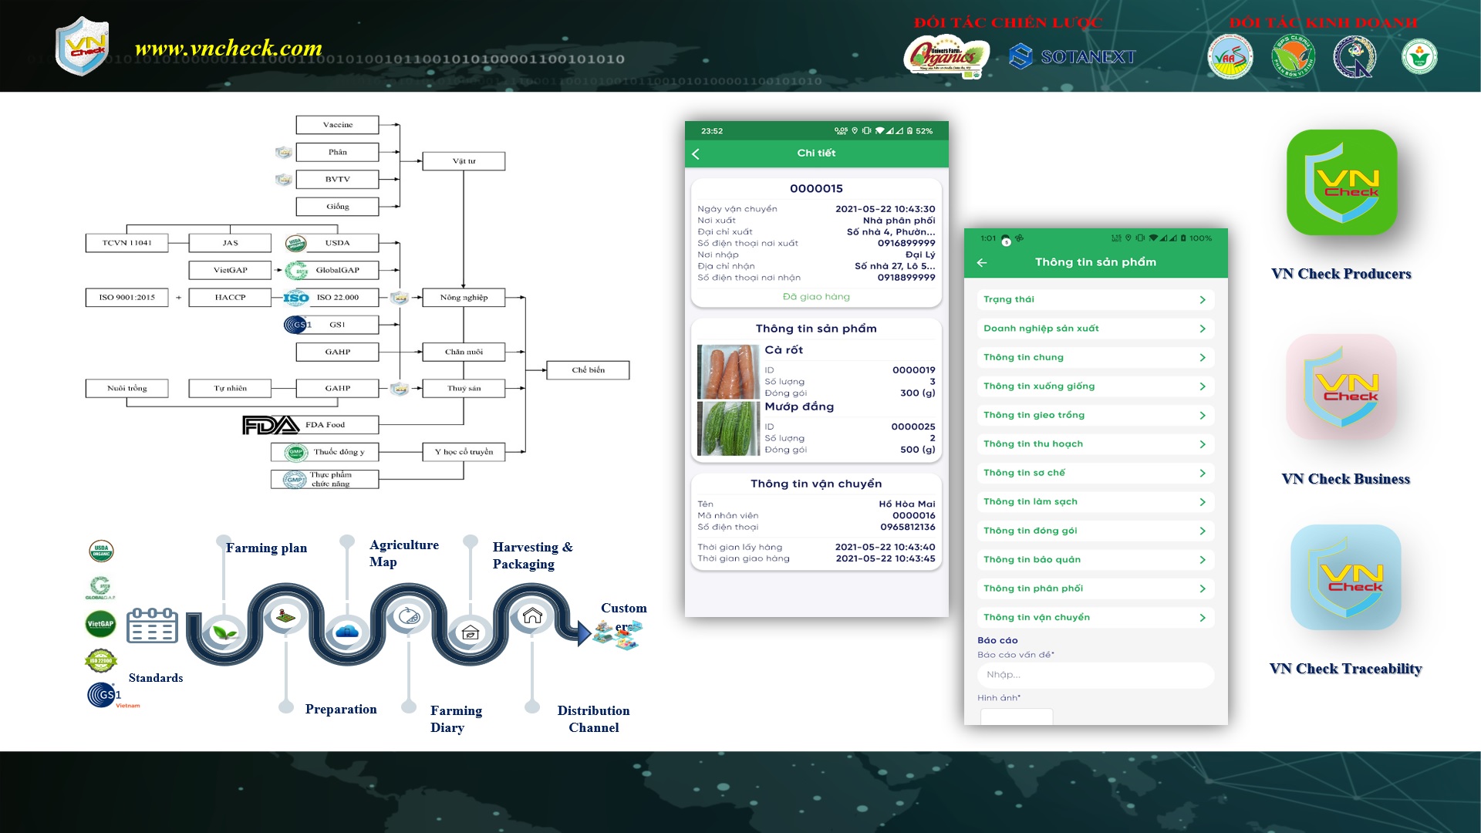Image resolution: width=1481 pixels, height=833 pixels.
Task: Select the Mướp đắng product thumbnail
Action: 728,428
